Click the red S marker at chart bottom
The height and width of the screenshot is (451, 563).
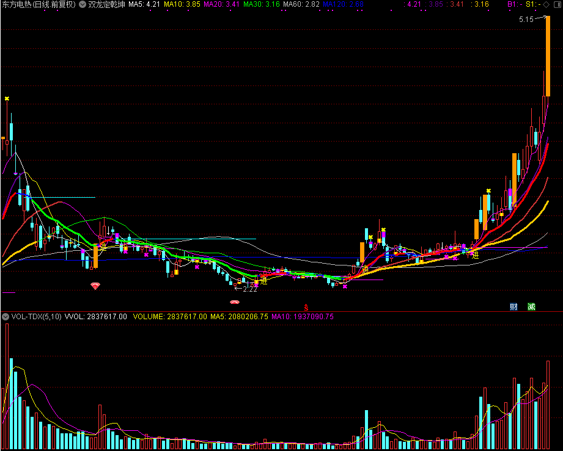(306, 307)
